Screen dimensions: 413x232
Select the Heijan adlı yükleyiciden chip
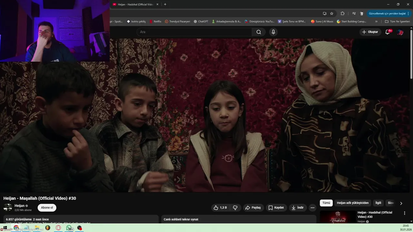(x=353, y=203)
